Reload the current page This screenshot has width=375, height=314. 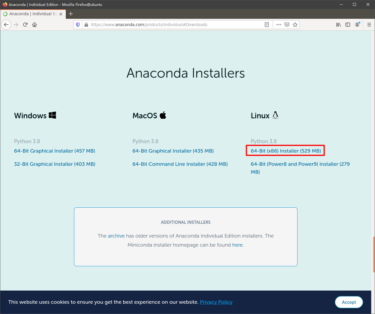[x=25, y=25]
